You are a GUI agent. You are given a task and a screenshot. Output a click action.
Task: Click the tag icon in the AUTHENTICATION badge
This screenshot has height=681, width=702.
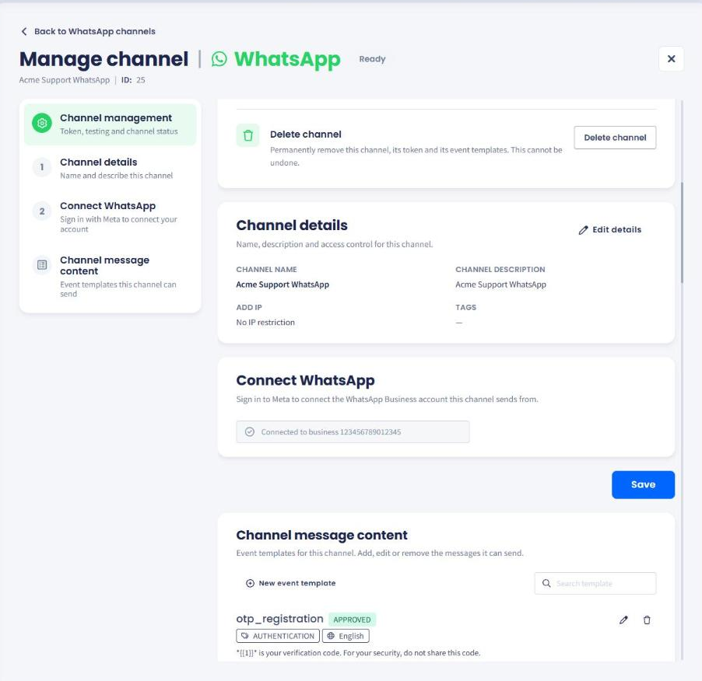(x=245, y=636)
